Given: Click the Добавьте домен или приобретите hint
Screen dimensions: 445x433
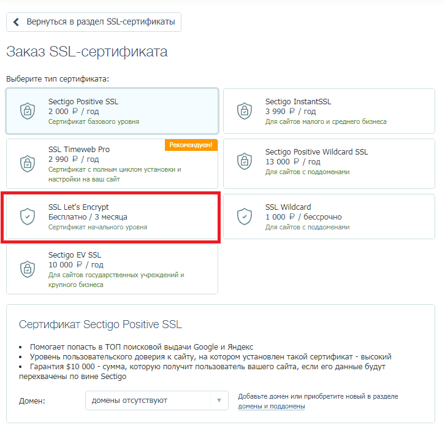Looking at the screenshot, I should 318,396.
